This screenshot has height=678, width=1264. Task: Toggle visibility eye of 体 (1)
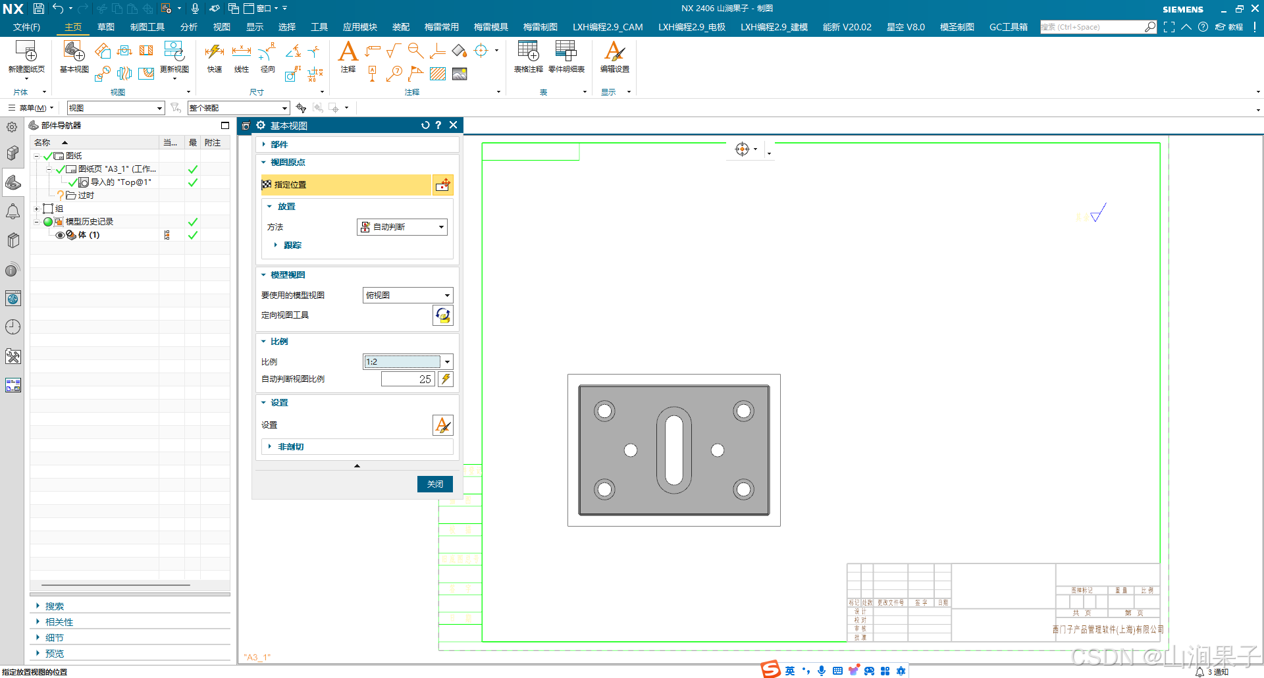tap(60, 235)
